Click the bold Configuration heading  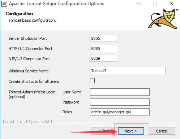[19, 14]
